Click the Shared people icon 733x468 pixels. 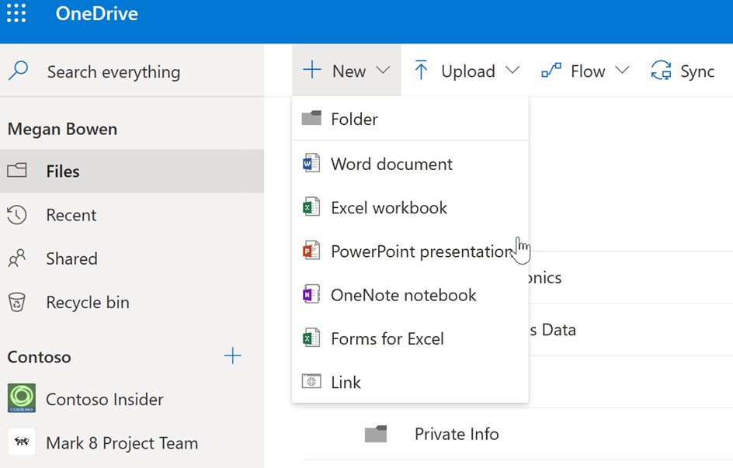pyautogui.click(x=17, y=258)
